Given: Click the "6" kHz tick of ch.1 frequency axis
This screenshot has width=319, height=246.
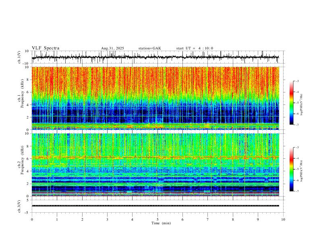Looking at the screenshot, I should pos(28,92).
